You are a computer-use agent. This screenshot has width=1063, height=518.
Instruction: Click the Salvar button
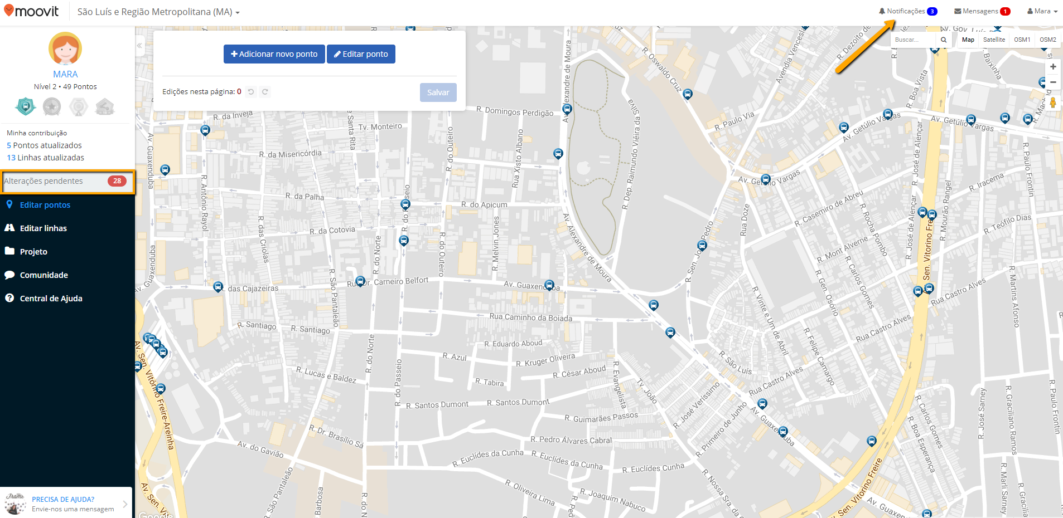(x=438, y=92)
